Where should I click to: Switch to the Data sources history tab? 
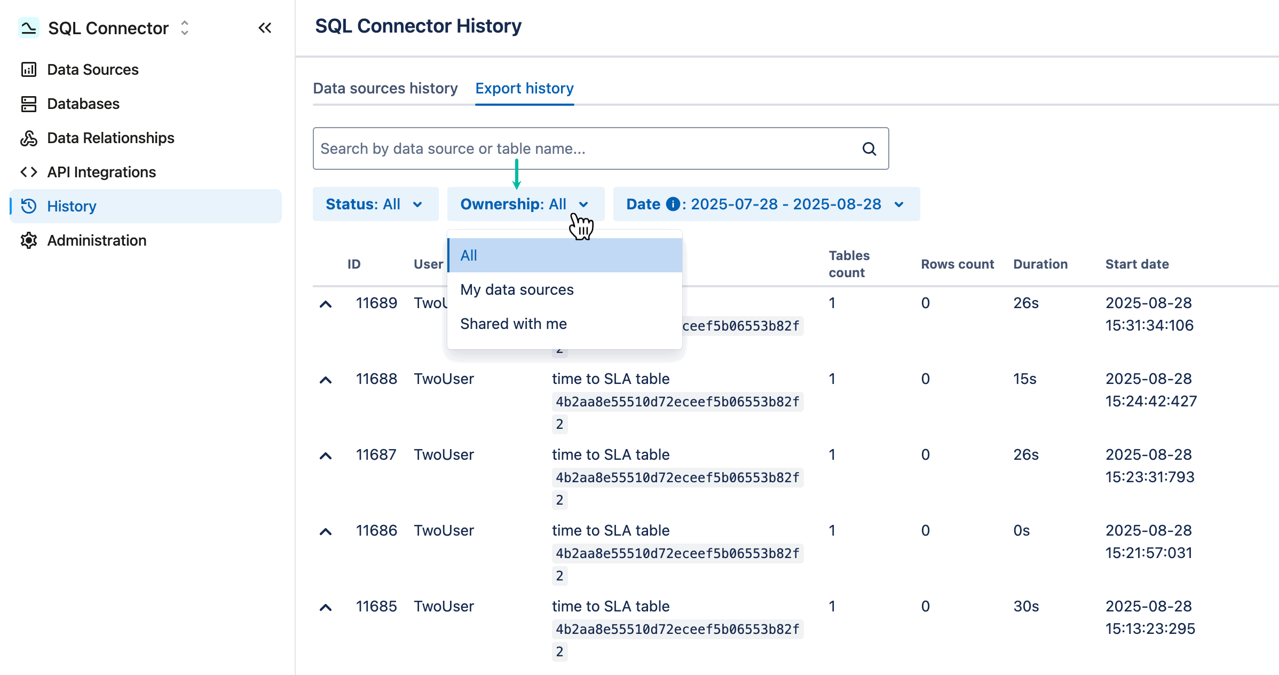pyautogui.click(x=385, y=88)
